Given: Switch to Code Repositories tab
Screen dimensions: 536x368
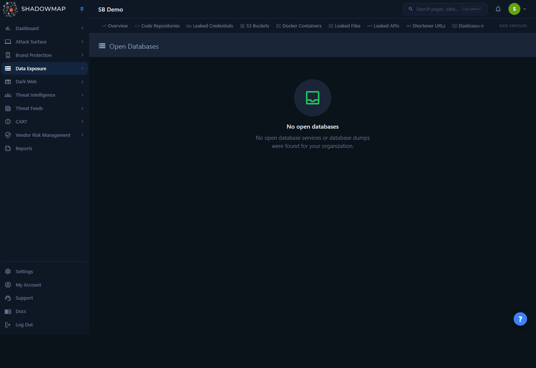Looking at the screenshot, I should click(157, 26).
